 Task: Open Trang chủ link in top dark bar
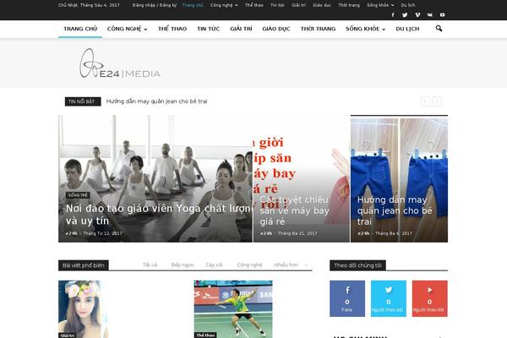(x=193, y=5)
